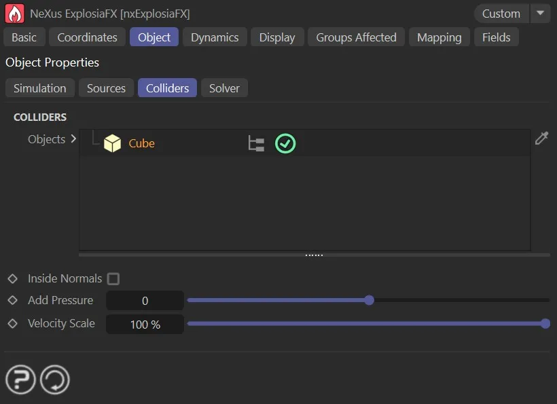This screenshot has height=404, width=557.
Task: Click keyframe diamond beside Add Pressure
Action: tap(12, 300)
